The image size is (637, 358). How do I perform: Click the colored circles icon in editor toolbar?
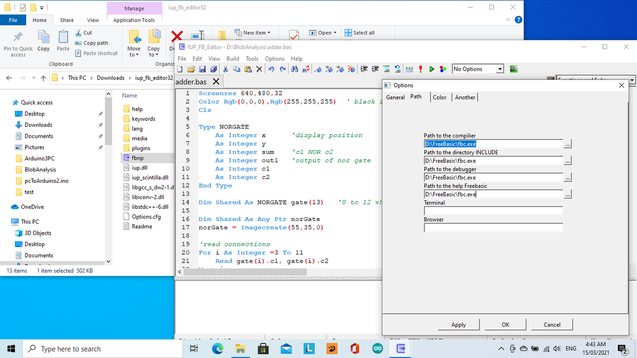(x=443, y=69)
